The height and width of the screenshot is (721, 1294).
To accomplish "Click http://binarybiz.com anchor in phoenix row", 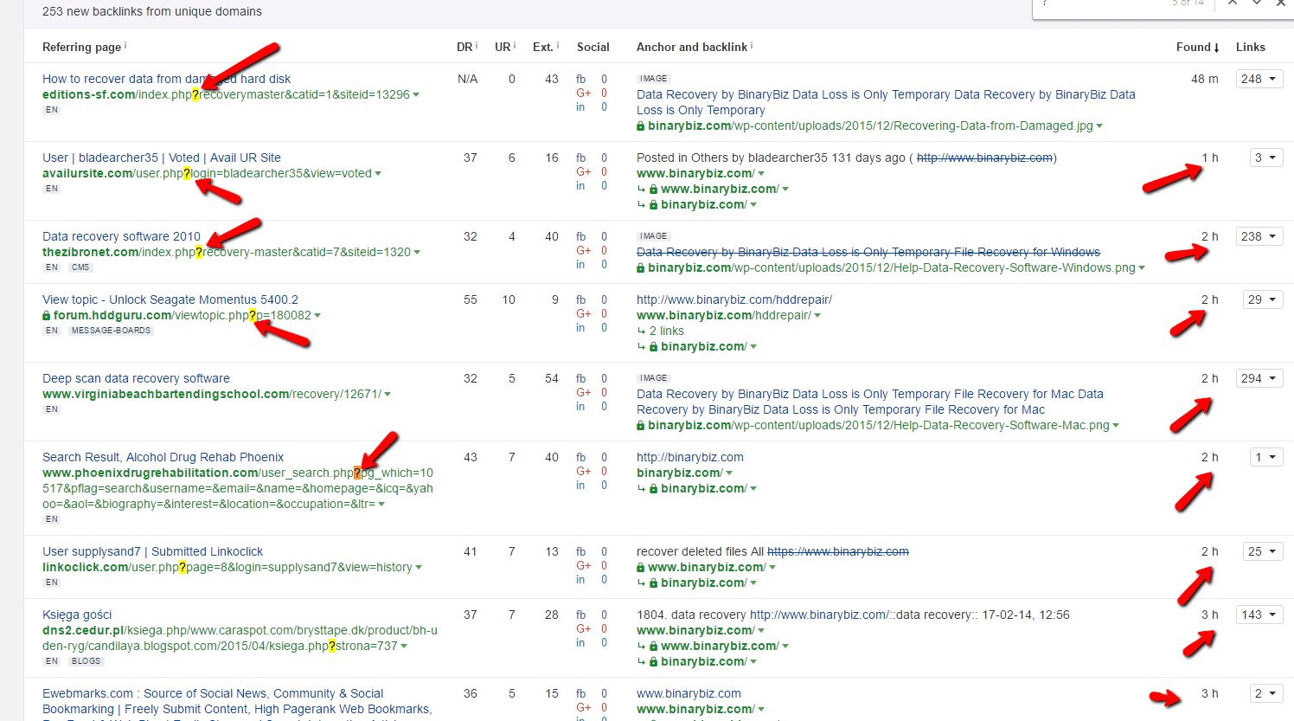I will pos(690,457).
